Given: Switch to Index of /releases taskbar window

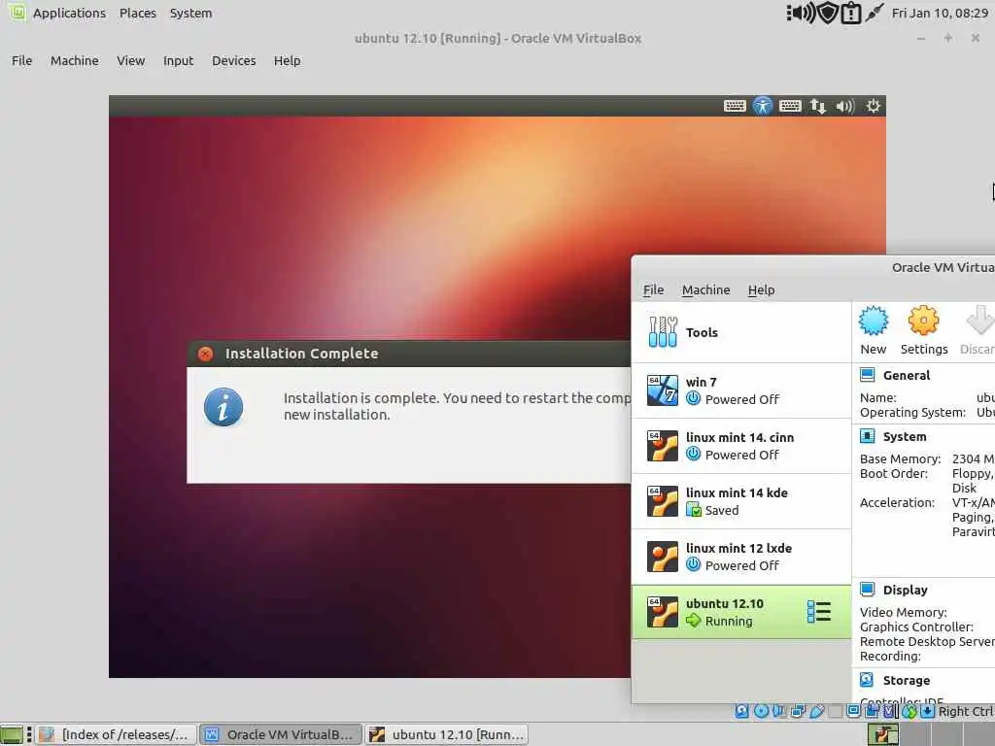Looking at the screenshot, I should click(x=116, y=734).
